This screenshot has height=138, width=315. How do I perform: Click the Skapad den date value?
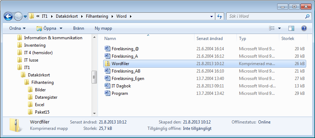[x=197, y=122]
